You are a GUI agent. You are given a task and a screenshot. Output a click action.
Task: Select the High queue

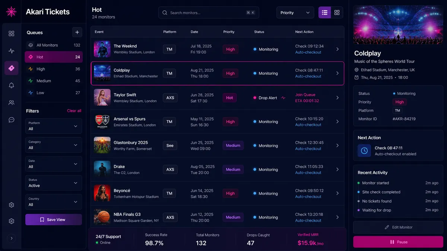(54, 69)
